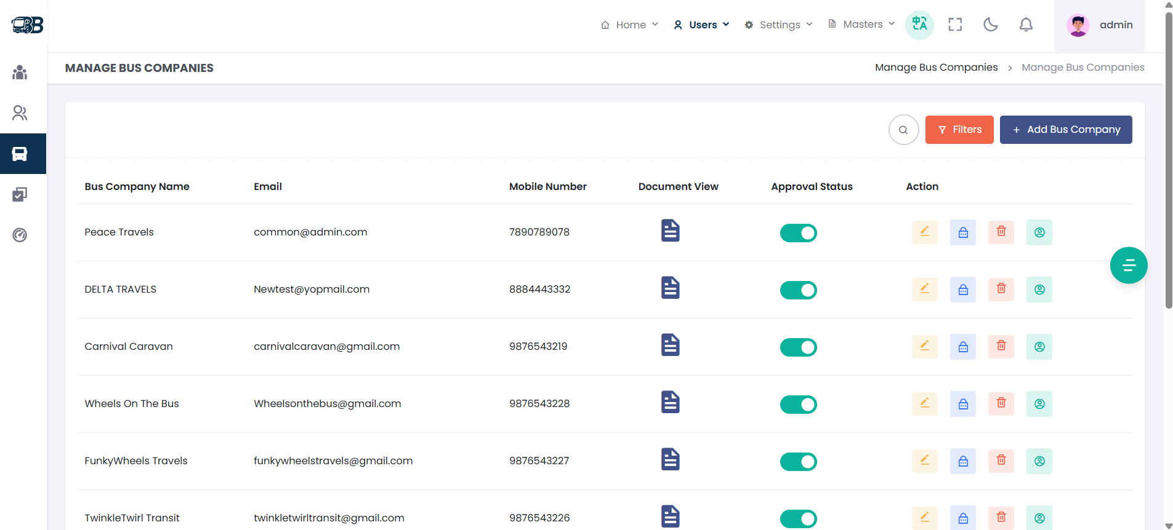Viewport: 1173px width, 530px height.
Task: Edit the Wheels On The Bus row
Action: (x=924, y=404)
